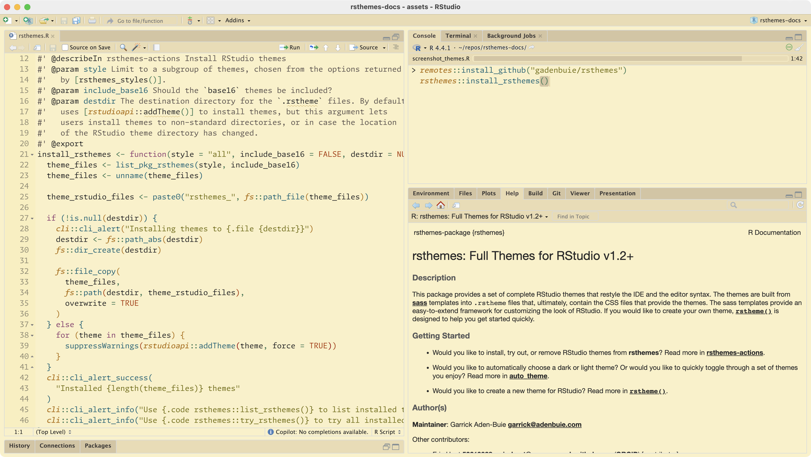Run the current line with Run button
This screenshot has height=457, width=811.
coord(290,47)
